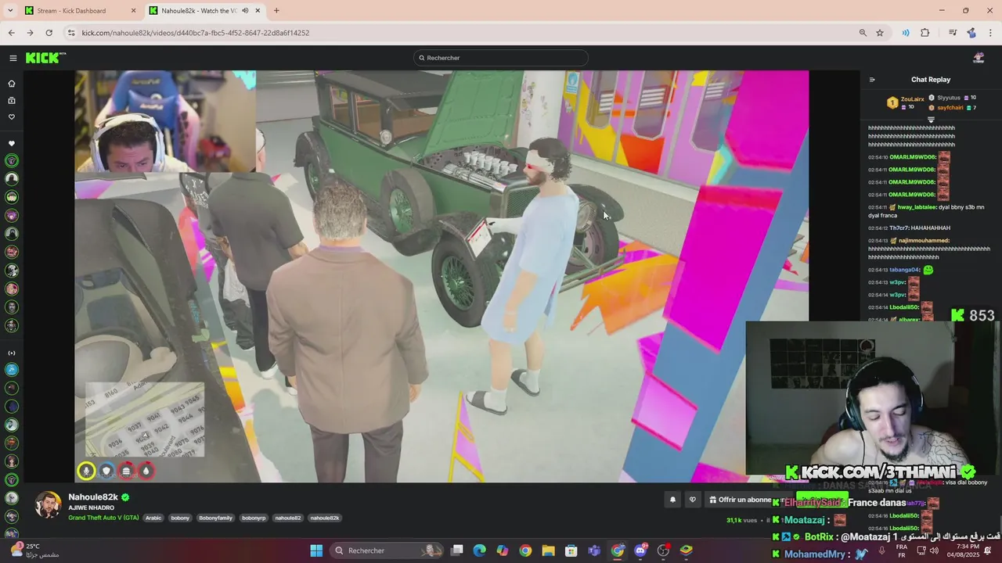Click the blue audio extension icon
Image resolution: width=1002 pixels, height=563 pixels.
pos(906,33)
